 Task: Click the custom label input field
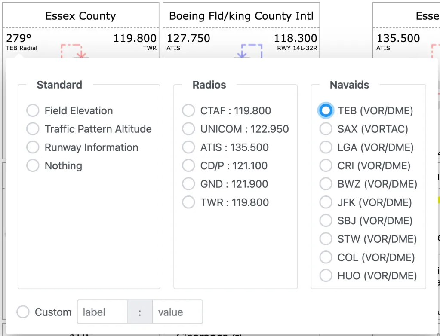point(102,312)
